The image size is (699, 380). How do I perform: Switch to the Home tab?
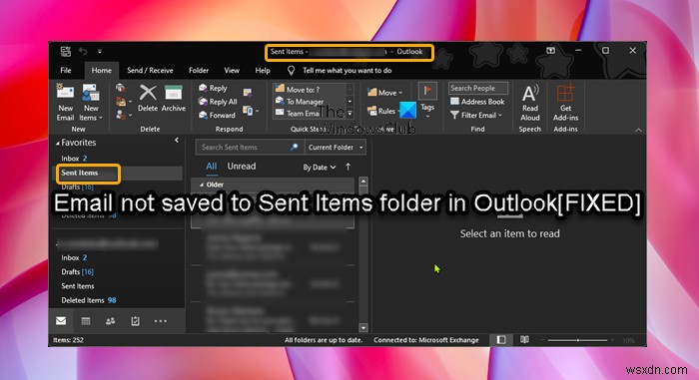point(101,71)
